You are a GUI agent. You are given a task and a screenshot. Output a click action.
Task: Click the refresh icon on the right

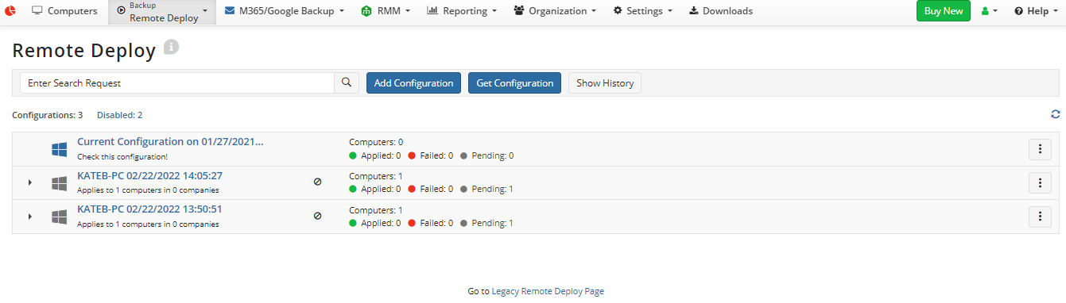[x=1056, y=114]
